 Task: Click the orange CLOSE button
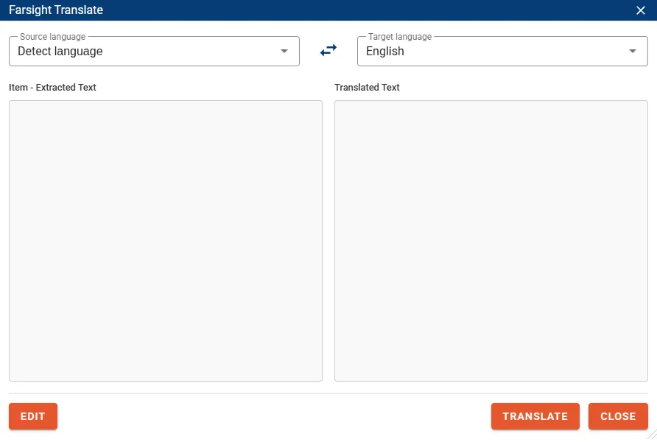coord(617,416)
